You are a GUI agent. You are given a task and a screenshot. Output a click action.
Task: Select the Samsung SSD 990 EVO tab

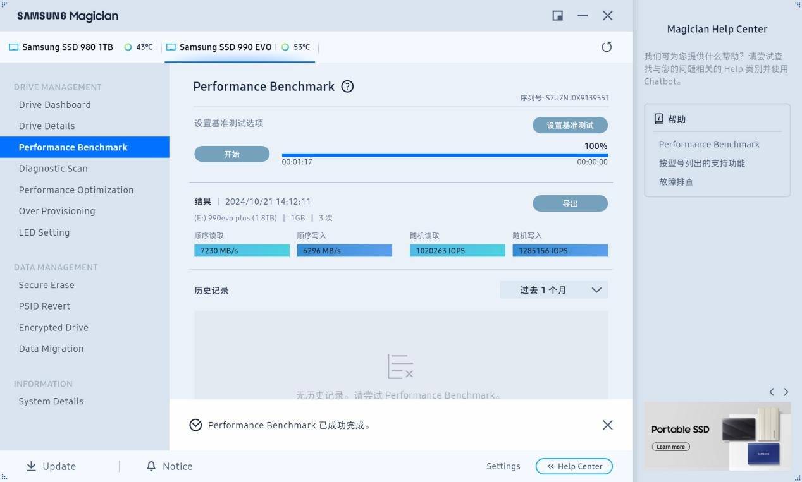[x=225, y=47]
